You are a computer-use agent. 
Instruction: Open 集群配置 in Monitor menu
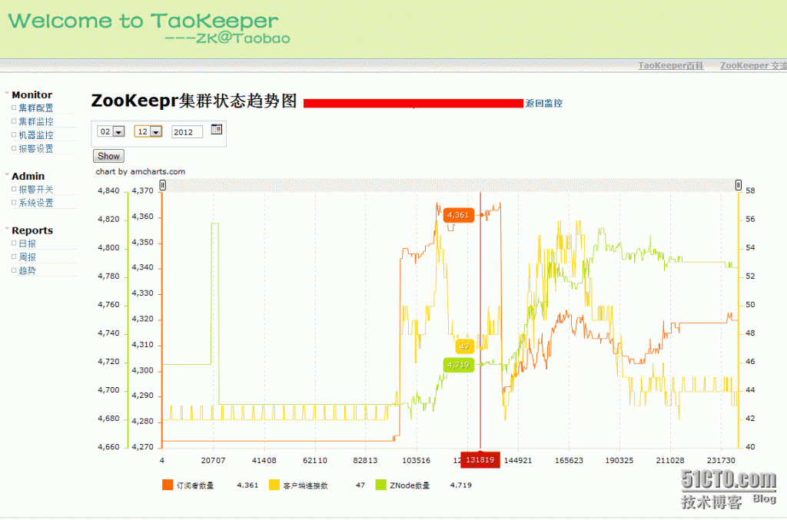click(x=35, y=108)
